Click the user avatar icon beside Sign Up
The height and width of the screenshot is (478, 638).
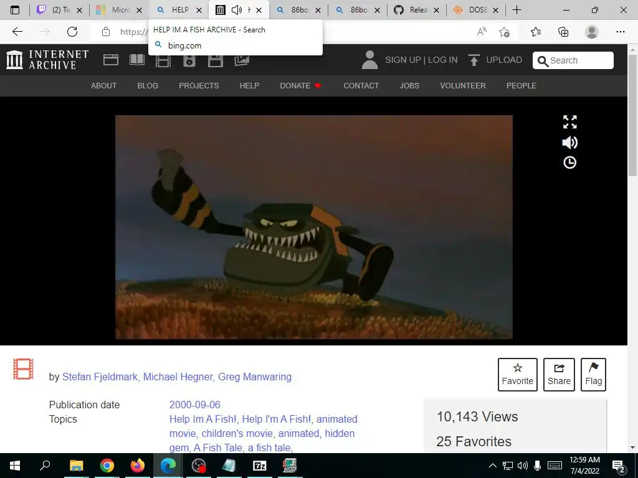tap(370, 60)
